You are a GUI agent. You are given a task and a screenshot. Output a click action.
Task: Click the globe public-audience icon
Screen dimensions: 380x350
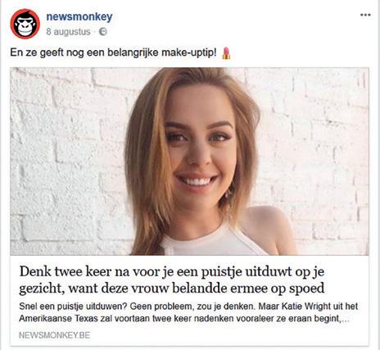click(x=102, y=32)
